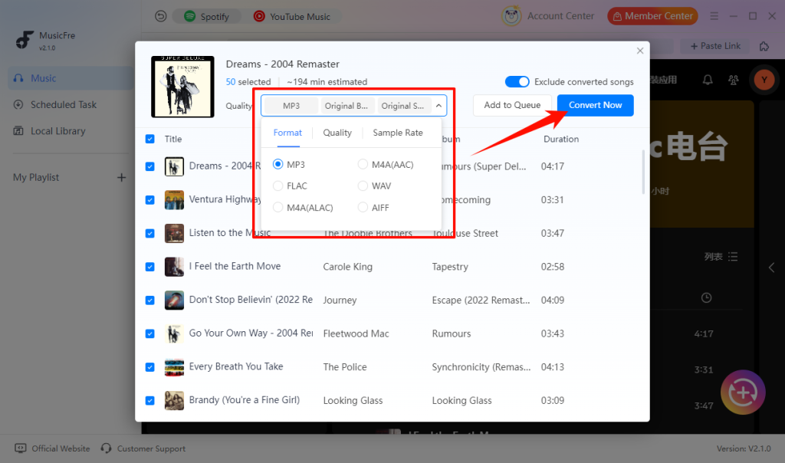Open the Official Website link

(53, 448)
